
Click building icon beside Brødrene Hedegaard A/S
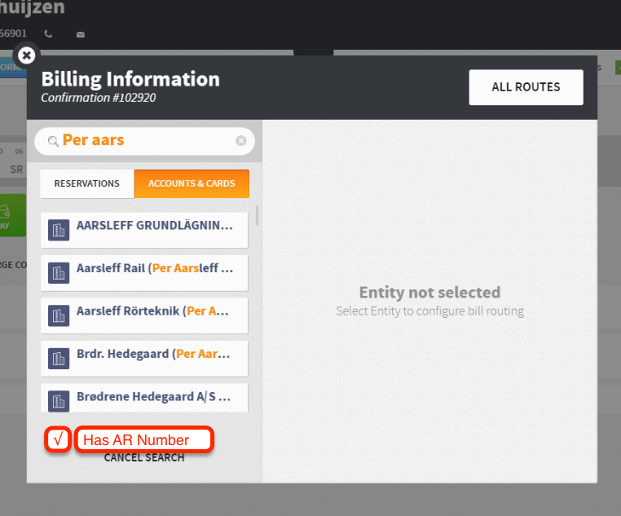[59, 401]
